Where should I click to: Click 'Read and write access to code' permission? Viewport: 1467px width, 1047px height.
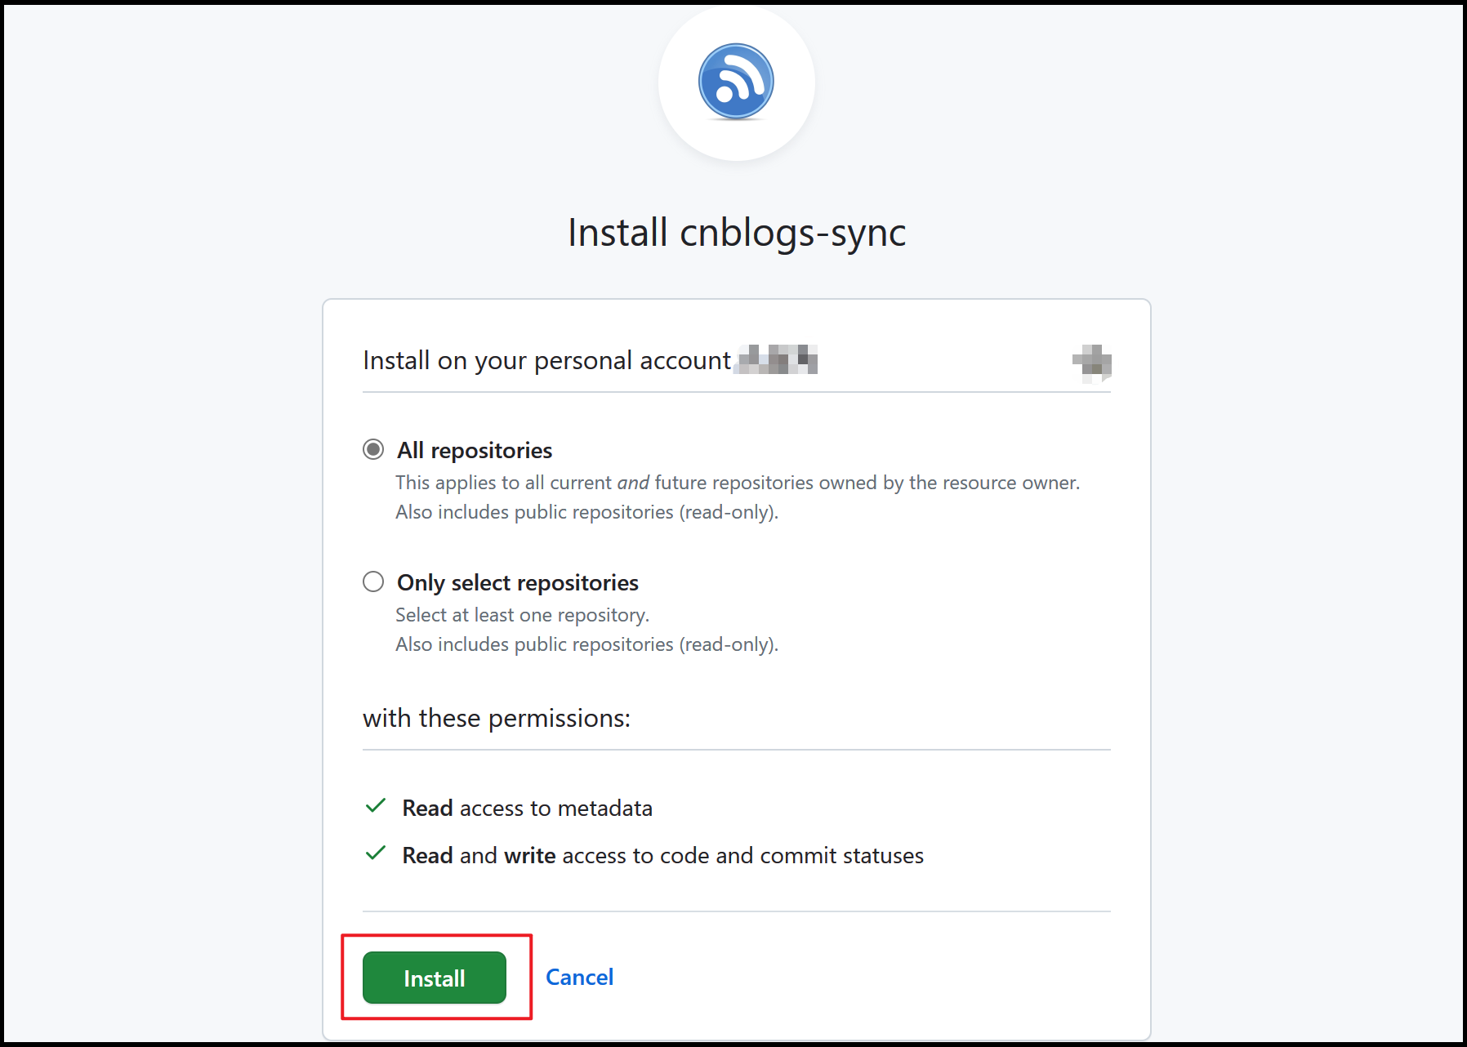[x=662, y=855]
